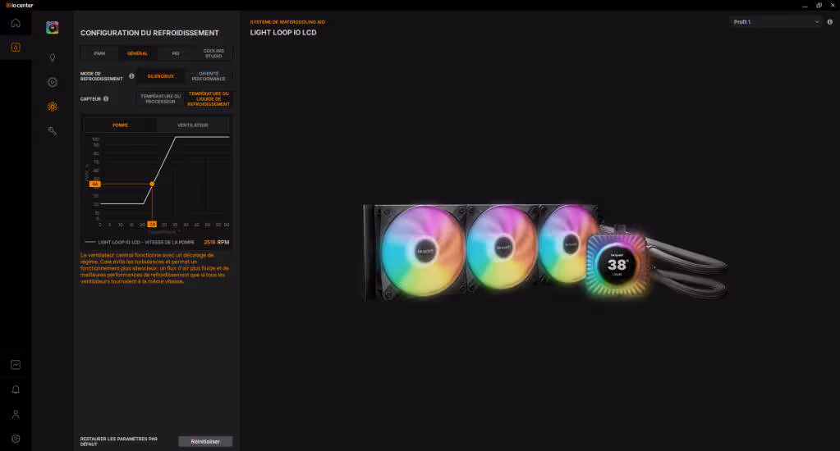Viewport: 840px width, 451px height.
Task: Switch to the PWM tab
Action: click(99, 53)
